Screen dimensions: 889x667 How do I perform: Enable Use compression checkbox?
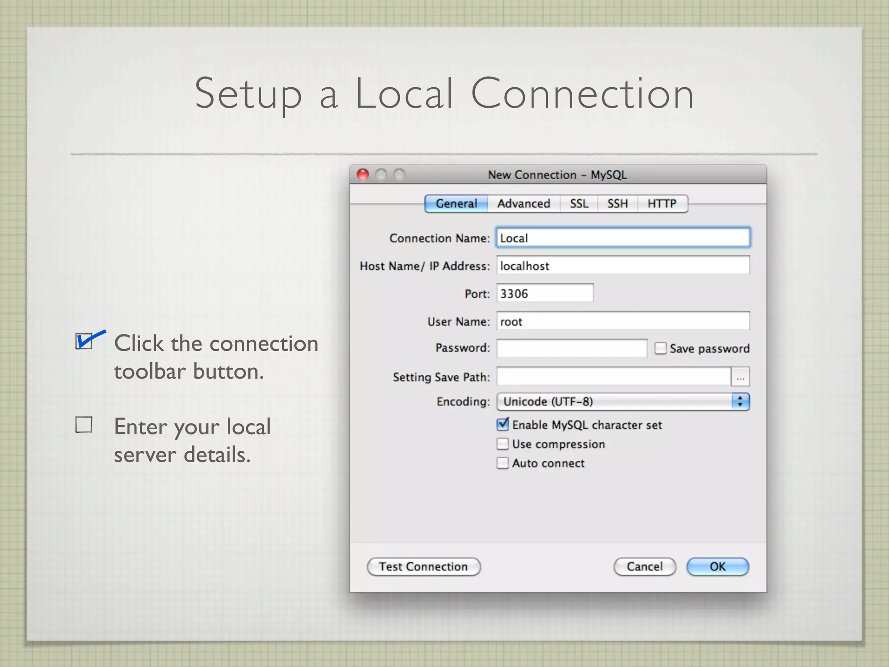pyautogui.click(x=503, y=444)
